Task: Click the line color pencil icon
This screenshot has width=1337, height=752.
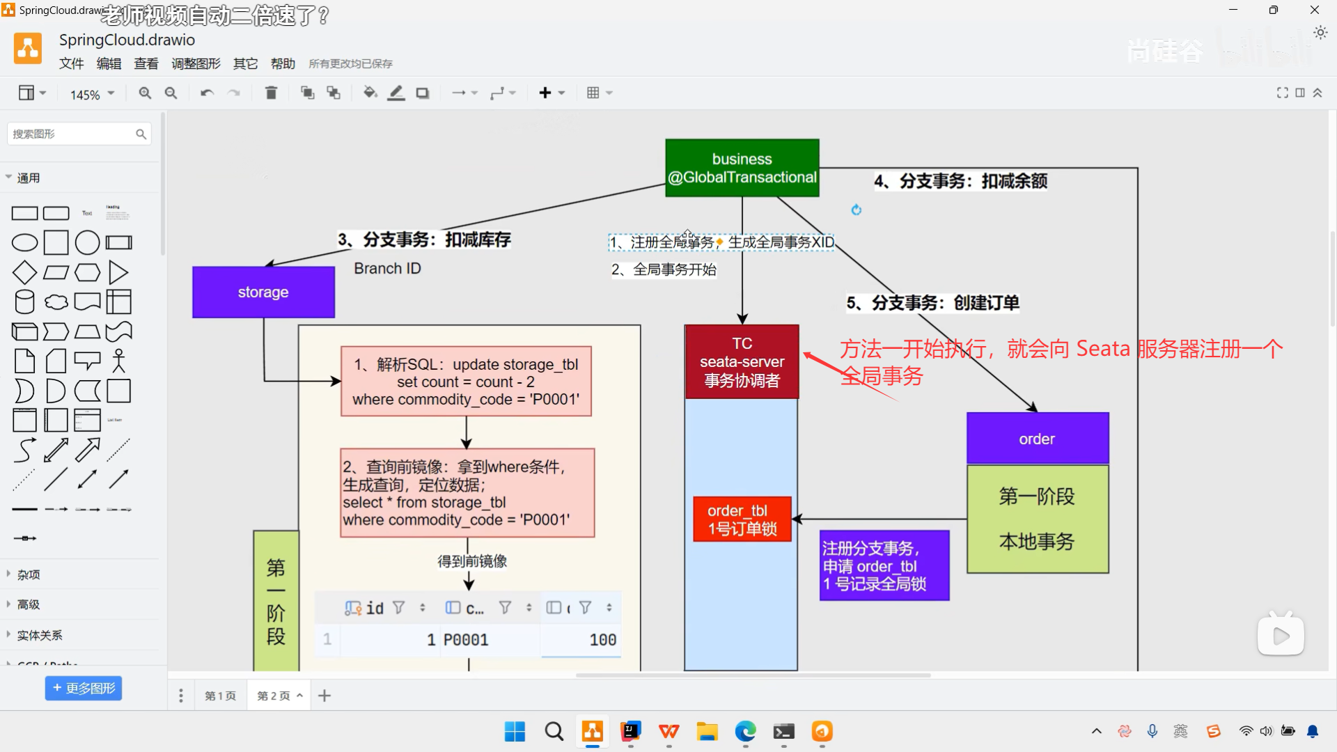Action: 396,93
